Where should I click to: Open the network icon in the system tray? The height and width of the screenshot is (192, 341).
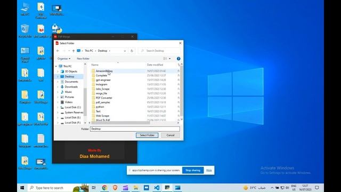click(x=282, y=188)
